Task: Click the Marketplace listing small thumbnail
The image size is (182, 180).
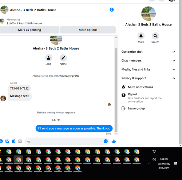Action: (x=2, y=21)
